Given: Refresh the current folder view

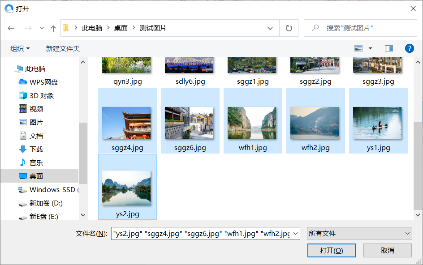Looking at the screenshot, I should [289, 28].
